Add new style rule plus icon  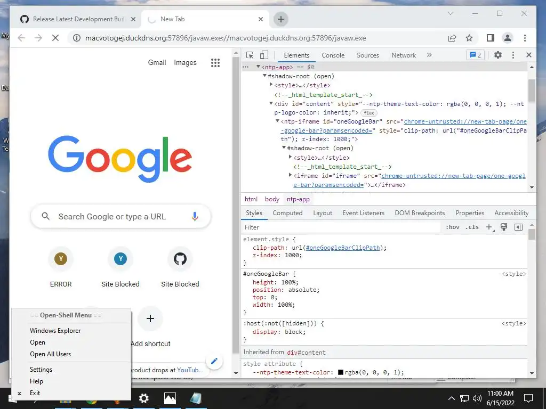click(x=489, y=227)
